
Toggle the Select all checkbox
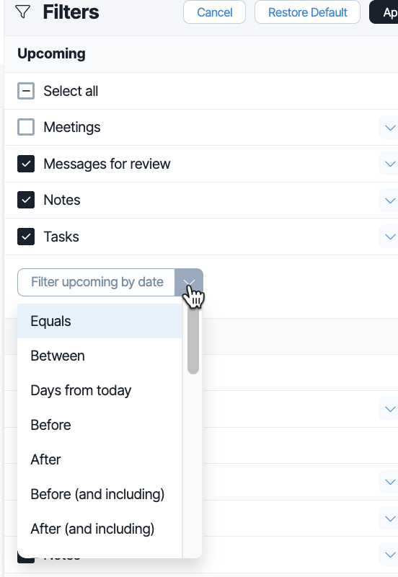point(26,91)
